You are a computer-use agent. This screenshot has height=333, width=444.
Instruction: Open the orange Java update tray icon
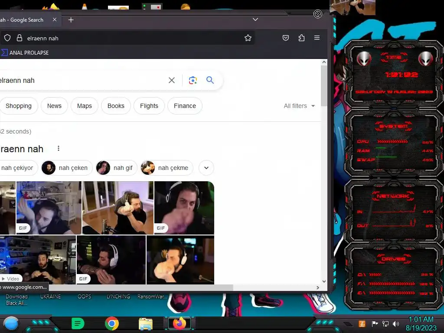pyautogui.click(x=362, y=323)
